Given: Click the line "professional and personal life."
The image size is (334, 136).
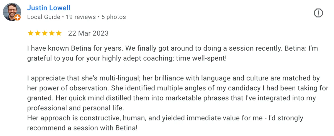Looking at the screenshot, I should (x=75, y=108).
